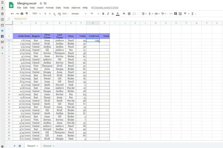Click the Merging excel document title
The width and height of the screenshot is (223, 148).
27,3
